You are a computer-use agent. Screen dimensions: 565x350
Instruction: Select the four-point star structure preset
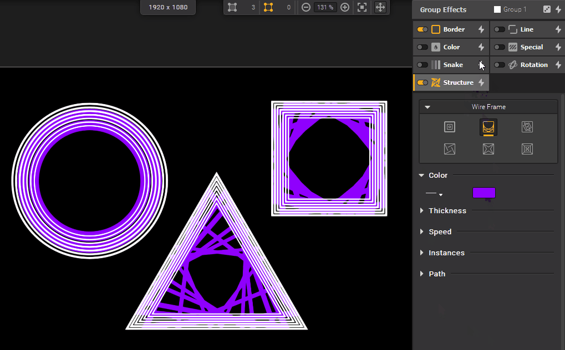point(488,149)
